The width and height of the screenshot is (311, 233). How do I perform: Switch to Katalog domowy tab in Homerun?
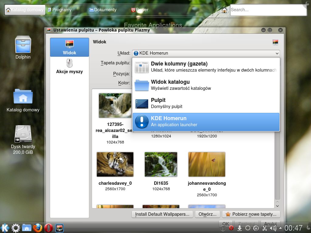(25, 10)
